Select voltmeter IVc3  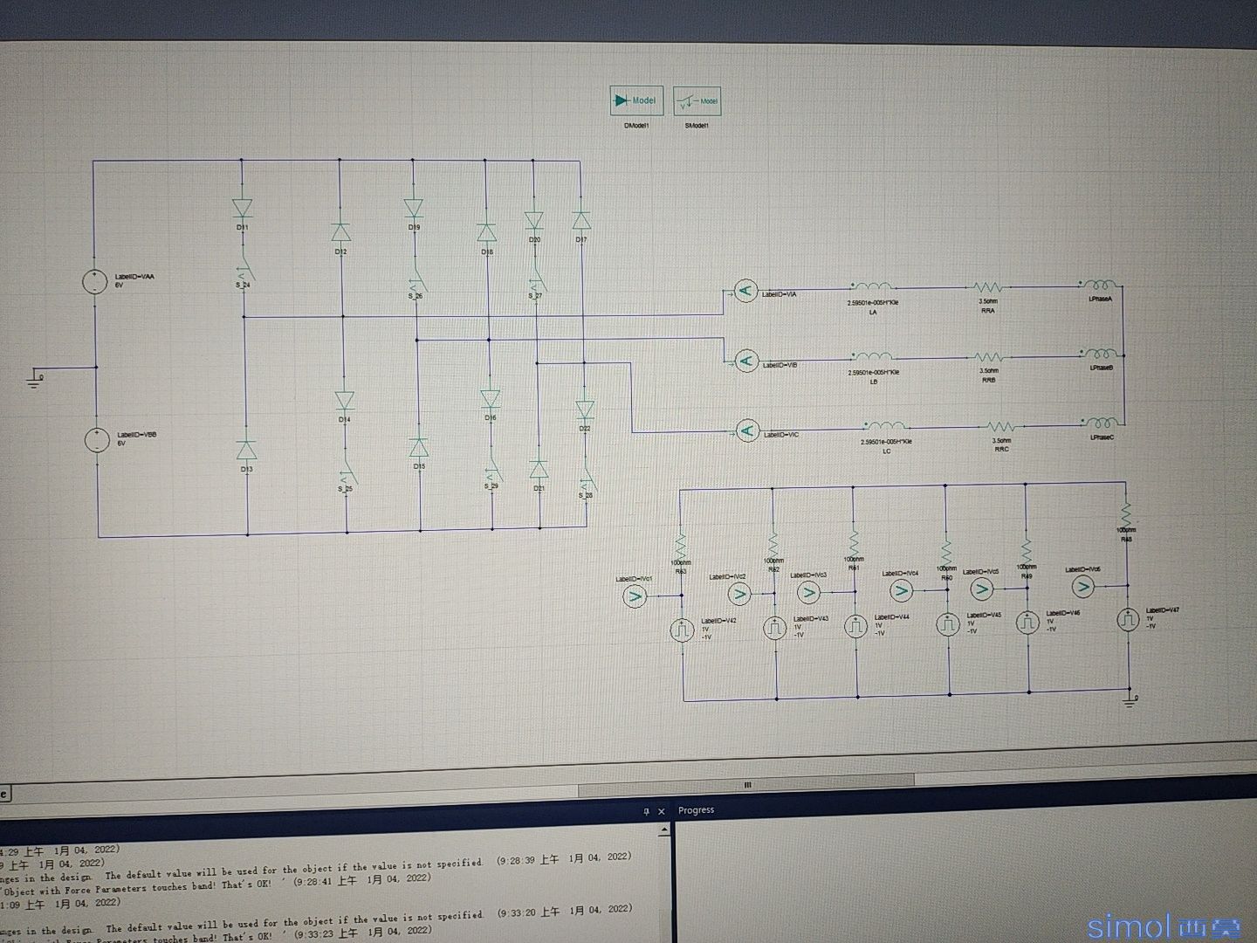(x=809, y=593)
